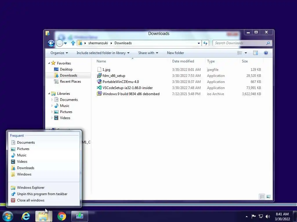Image resolution: width=297 pixels, height=222 pixels.
Task: Open Pictures from jump list
Action: (x=44, y=149)
